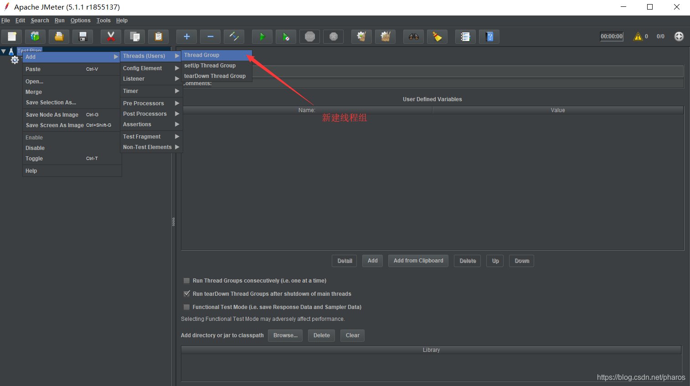Image resolution: width=690 pixels, height=386 pixels.
Task: Choose Save Selection As in context menu
Action: (x=72, y=103)
